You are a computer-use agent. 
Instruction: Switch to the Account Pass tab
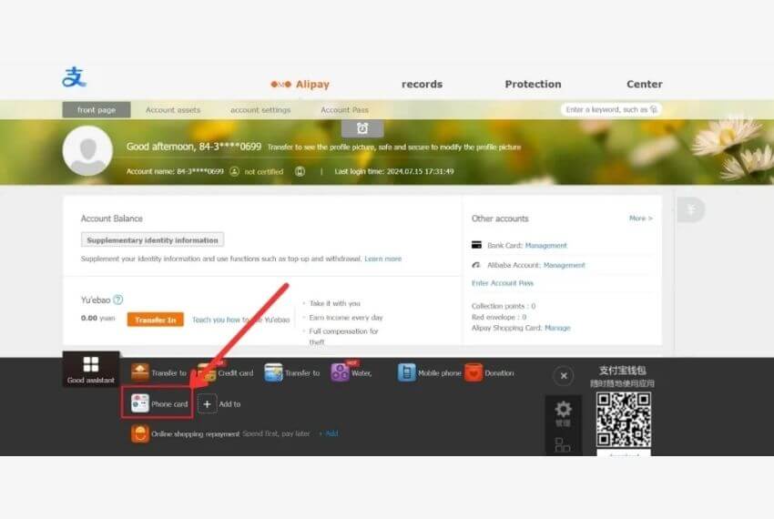344,109
